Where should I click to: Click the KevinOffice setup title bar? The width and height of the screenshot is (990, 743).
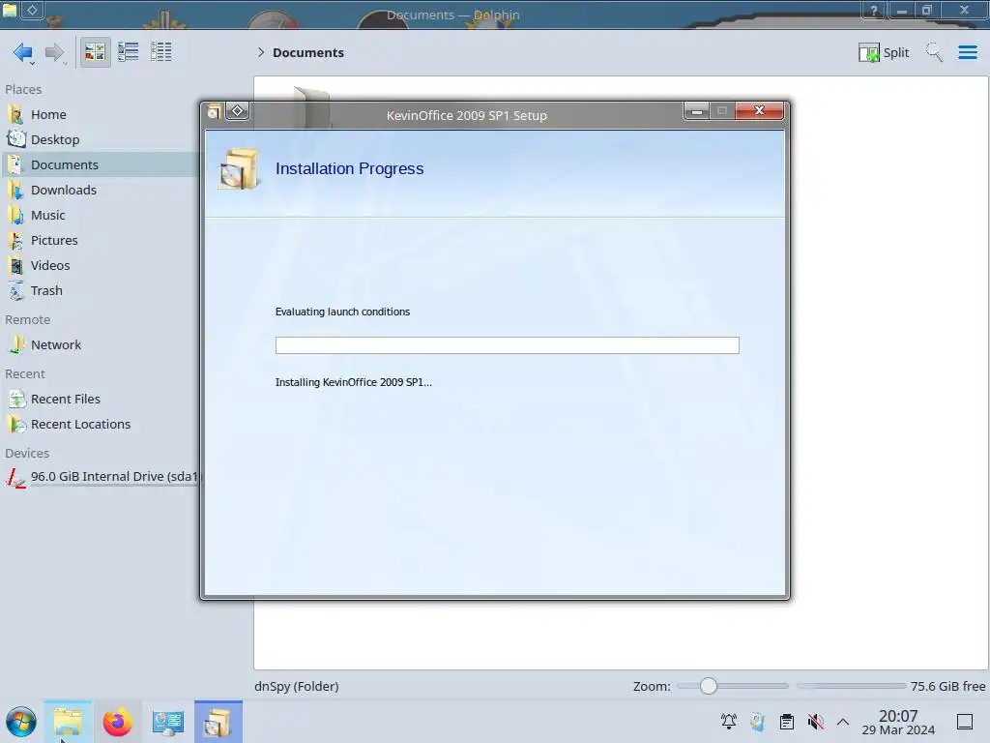(x=467, y=116)
